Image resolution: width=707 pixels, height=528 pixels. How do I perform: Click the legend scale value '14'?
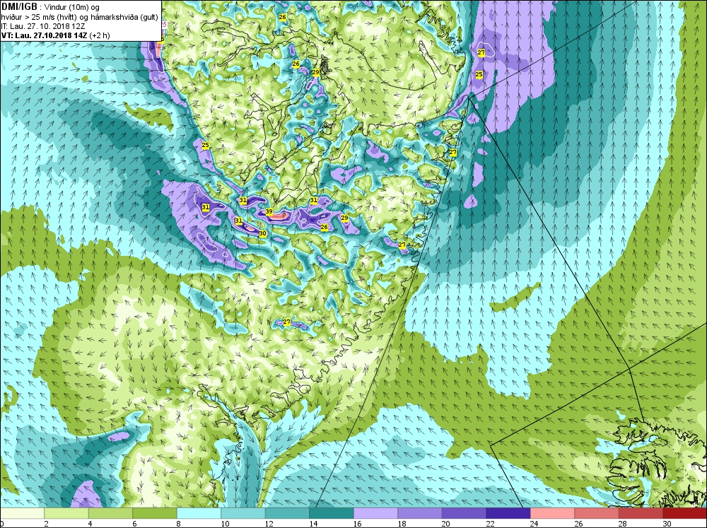tap(313, 524)
